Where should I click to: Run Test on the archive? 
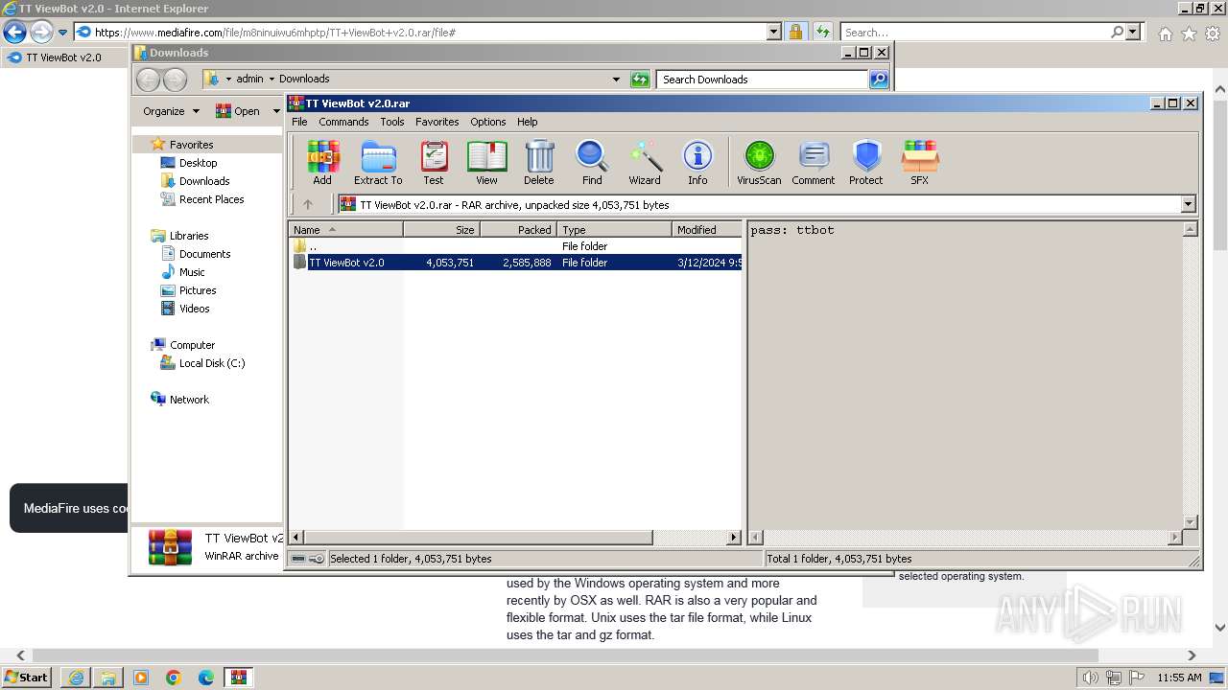click(x=434, y=162)
